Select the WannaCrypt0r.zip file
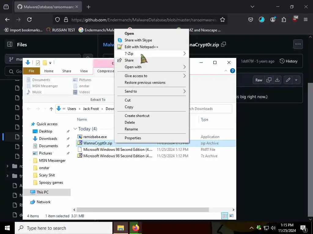The image size is (313, 234). [98, 143]
